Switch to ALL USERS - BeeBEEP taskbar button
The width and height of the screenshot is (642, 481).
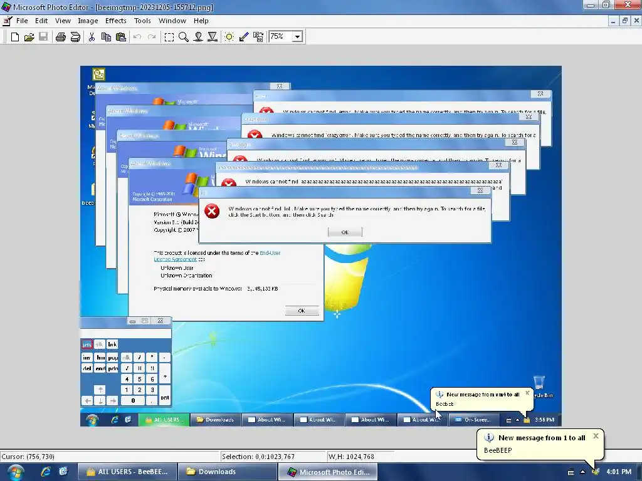click(127, 472)
